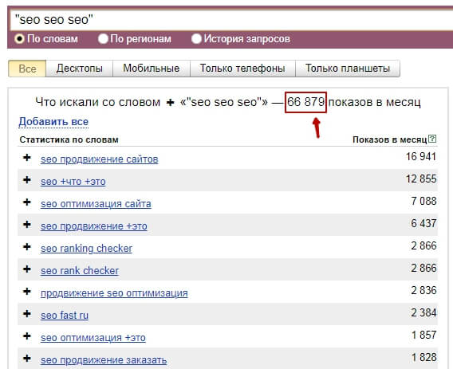Switch to the 'Только планшеты' tab

coord(348,69)
